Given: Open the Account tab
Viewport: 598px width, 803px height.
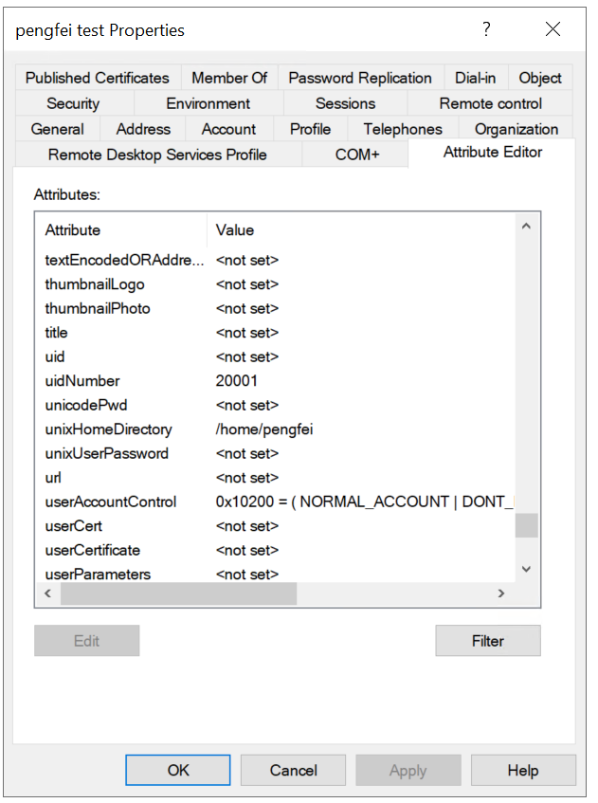Looking at the screenshot, I should (228, 129).
